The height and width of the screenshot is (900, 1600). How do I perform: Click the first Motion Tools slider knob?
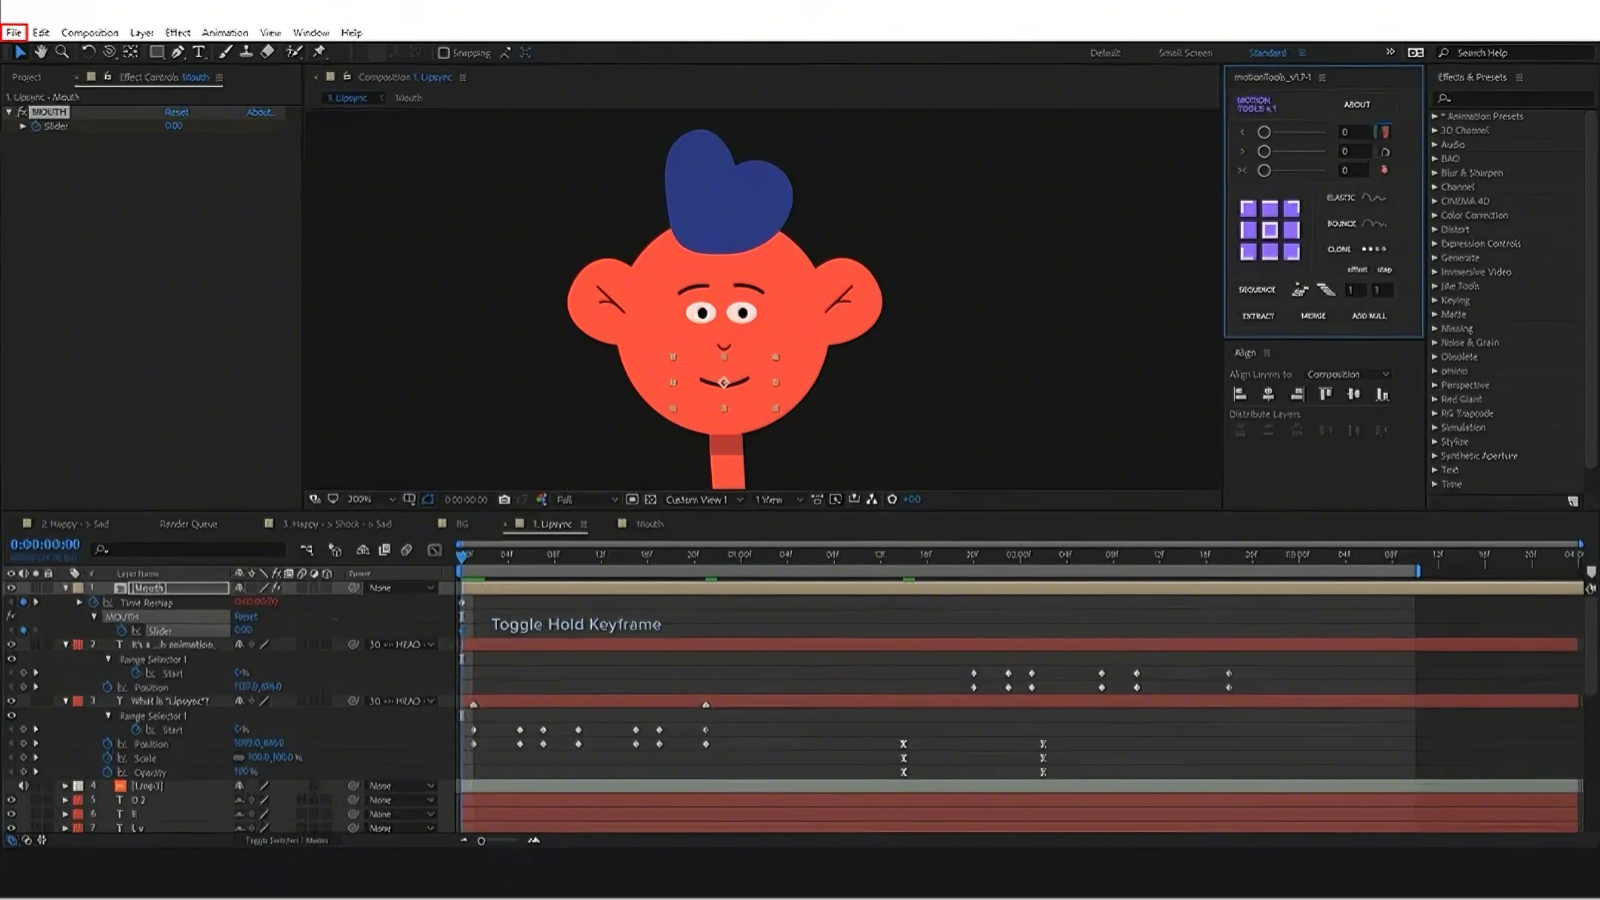point(1264,133)
